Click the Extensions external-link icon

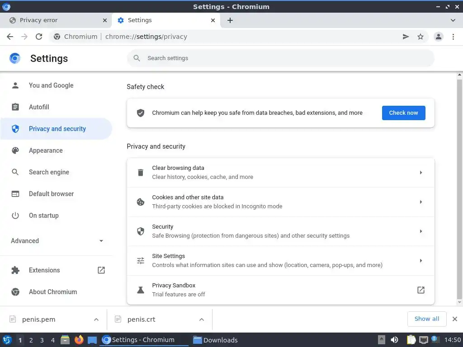click(x=101, y=270)
